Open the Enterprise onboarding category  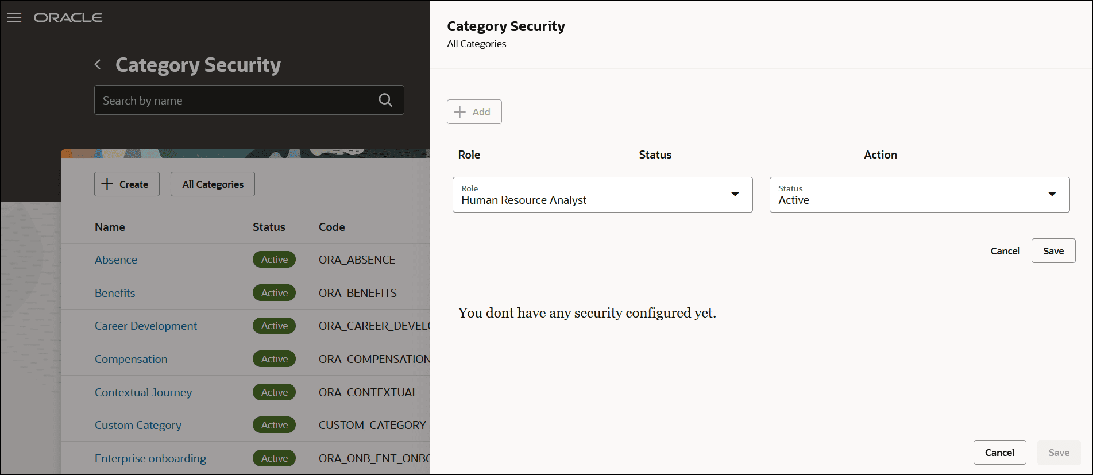[150, 458]
